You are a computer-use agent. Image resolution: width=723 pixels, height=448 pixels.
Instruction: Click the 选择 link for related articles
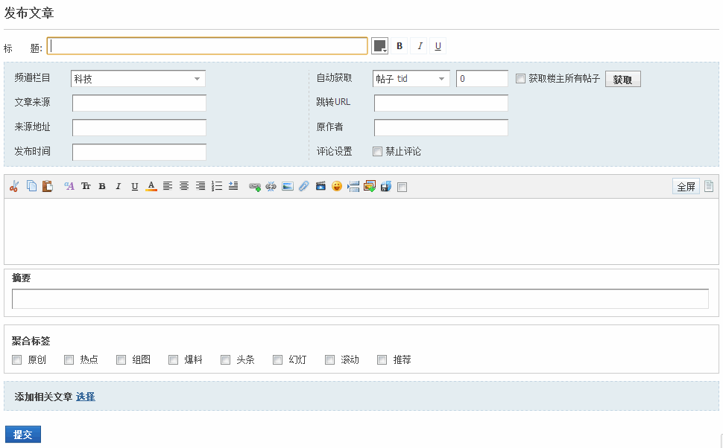[x=86, y=397]
